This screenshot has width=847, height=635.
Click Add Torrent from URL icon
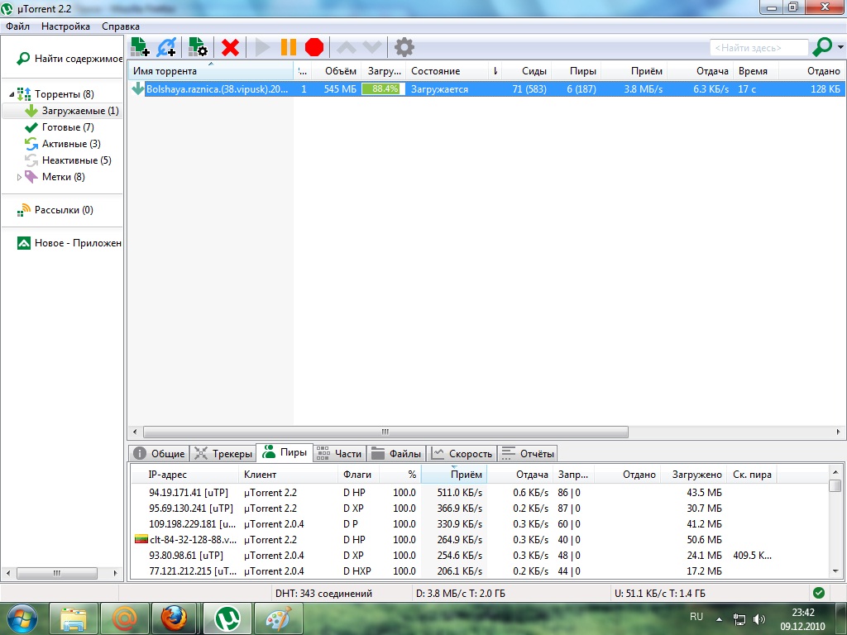(x=166, y=47)
